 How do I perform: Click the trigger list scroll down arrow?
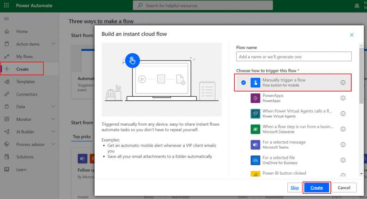click(x=361, y=174)
